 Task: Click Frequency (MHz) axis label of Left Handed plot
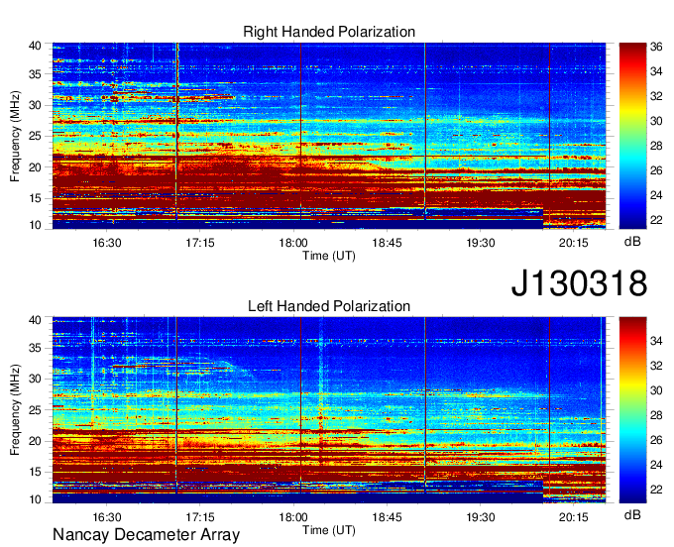(x=15, y=410)
